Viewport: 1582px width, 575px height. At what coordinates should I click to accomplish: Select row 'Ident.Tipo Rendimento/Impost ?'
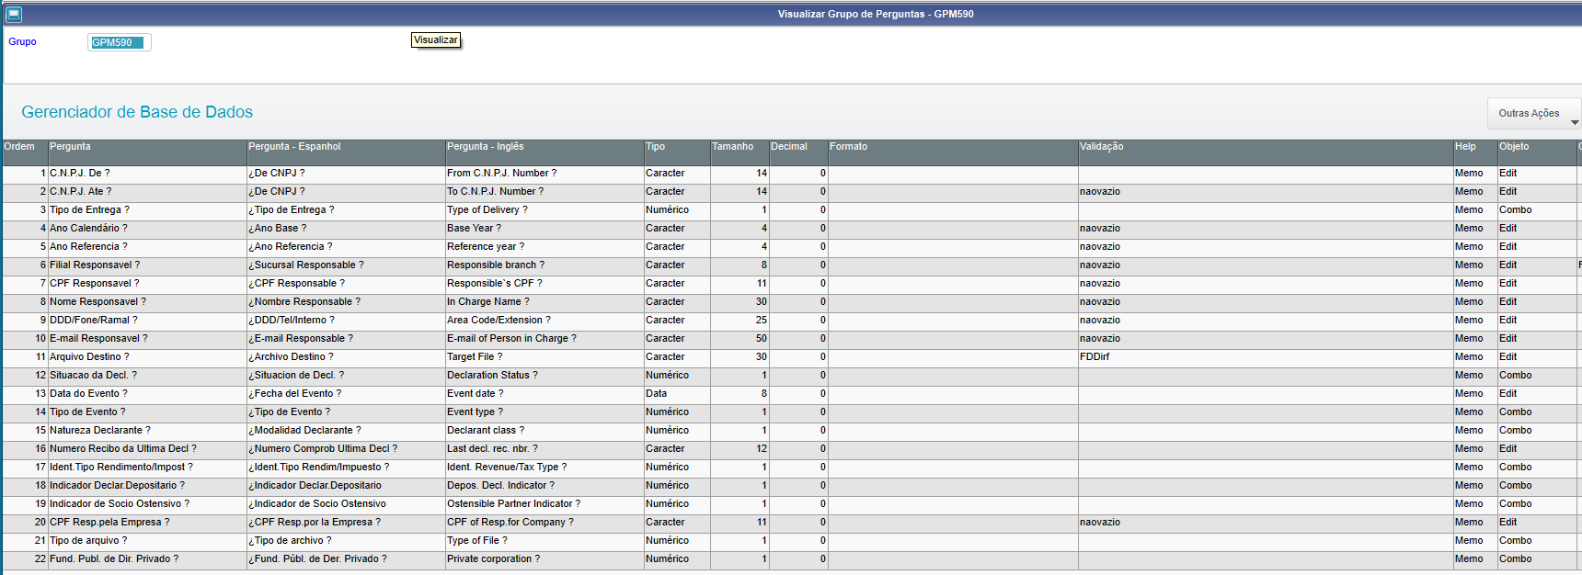[791, 468]
